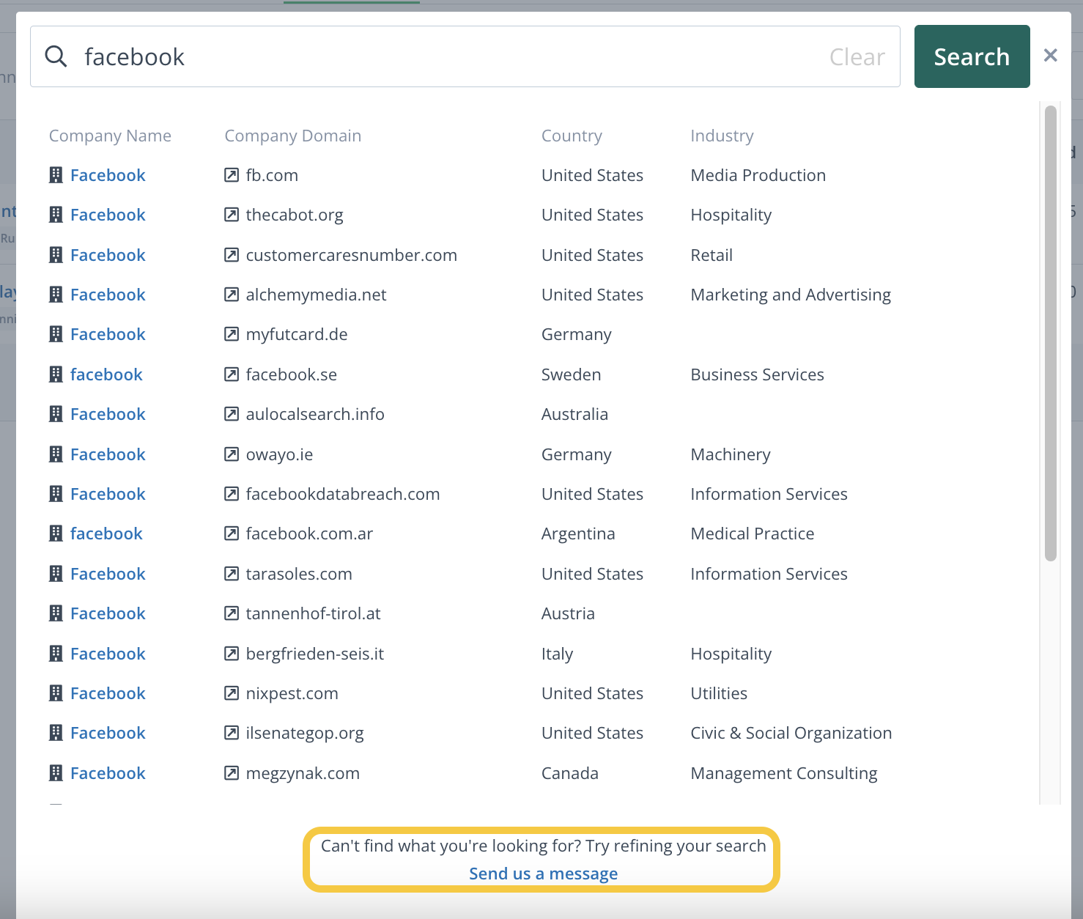
Task: Open Facebook company for alchemymedia.net
Action: point(108,295)
